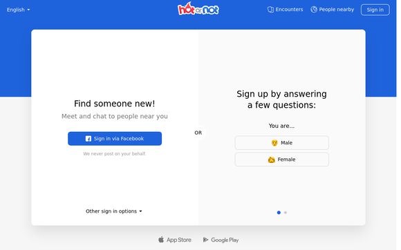Click the Facebook logo icon

88,139
